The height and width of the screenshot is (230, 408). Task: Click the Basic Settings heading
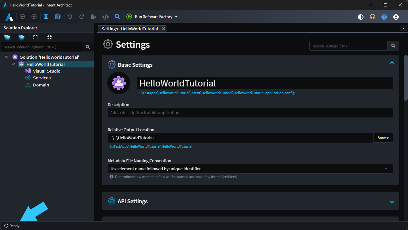pyautogui.click(x=135, y=65)
